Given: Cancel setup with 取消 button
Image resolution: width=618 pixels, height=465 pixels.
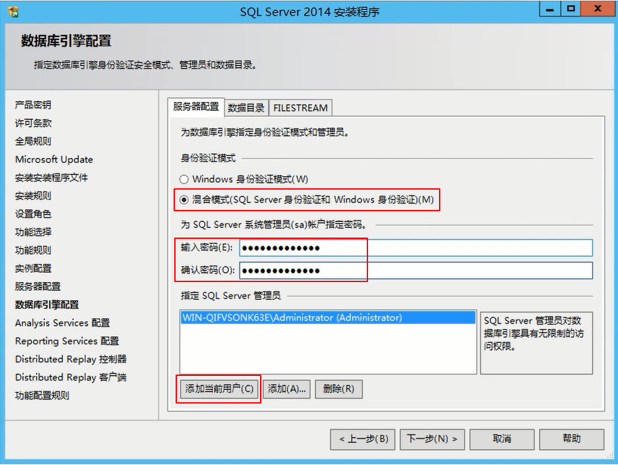Looking at the screenshot, I should [x=502, y=439].
